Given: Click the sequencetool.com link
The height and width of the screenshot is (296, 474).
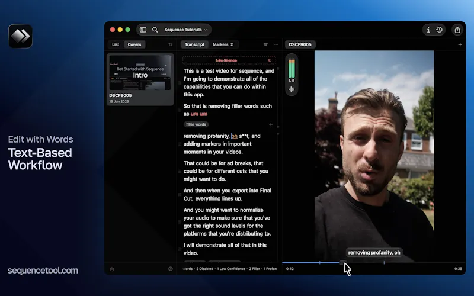Looking at the screenshot, I should click(x=43, y=271).
